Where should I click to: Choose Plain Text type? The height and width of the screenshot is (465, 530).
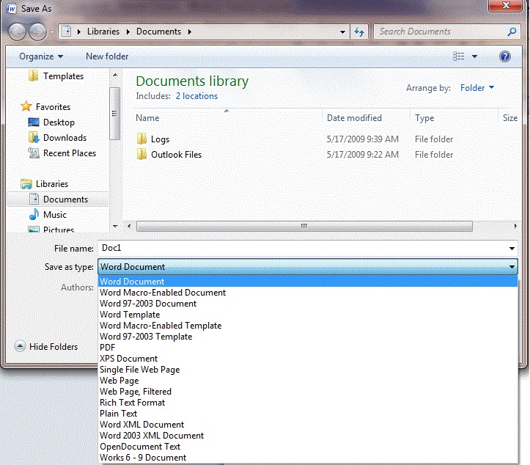click(x=308, y=413)
